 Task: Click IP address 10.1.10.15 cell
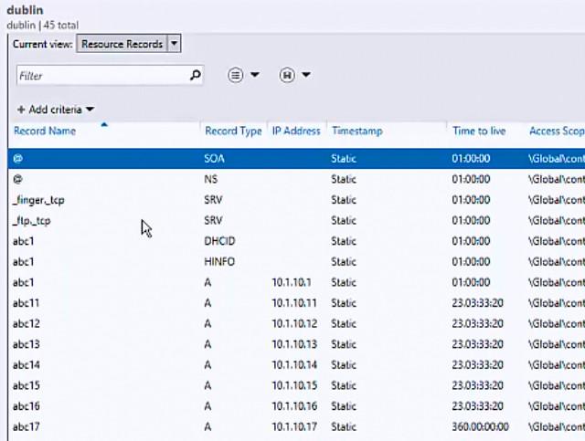(x=294, y=385)
